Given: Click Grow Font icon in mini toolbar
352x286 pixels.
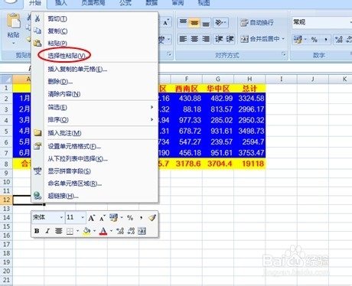Looking at the screenshot, I should coord(91,218).
